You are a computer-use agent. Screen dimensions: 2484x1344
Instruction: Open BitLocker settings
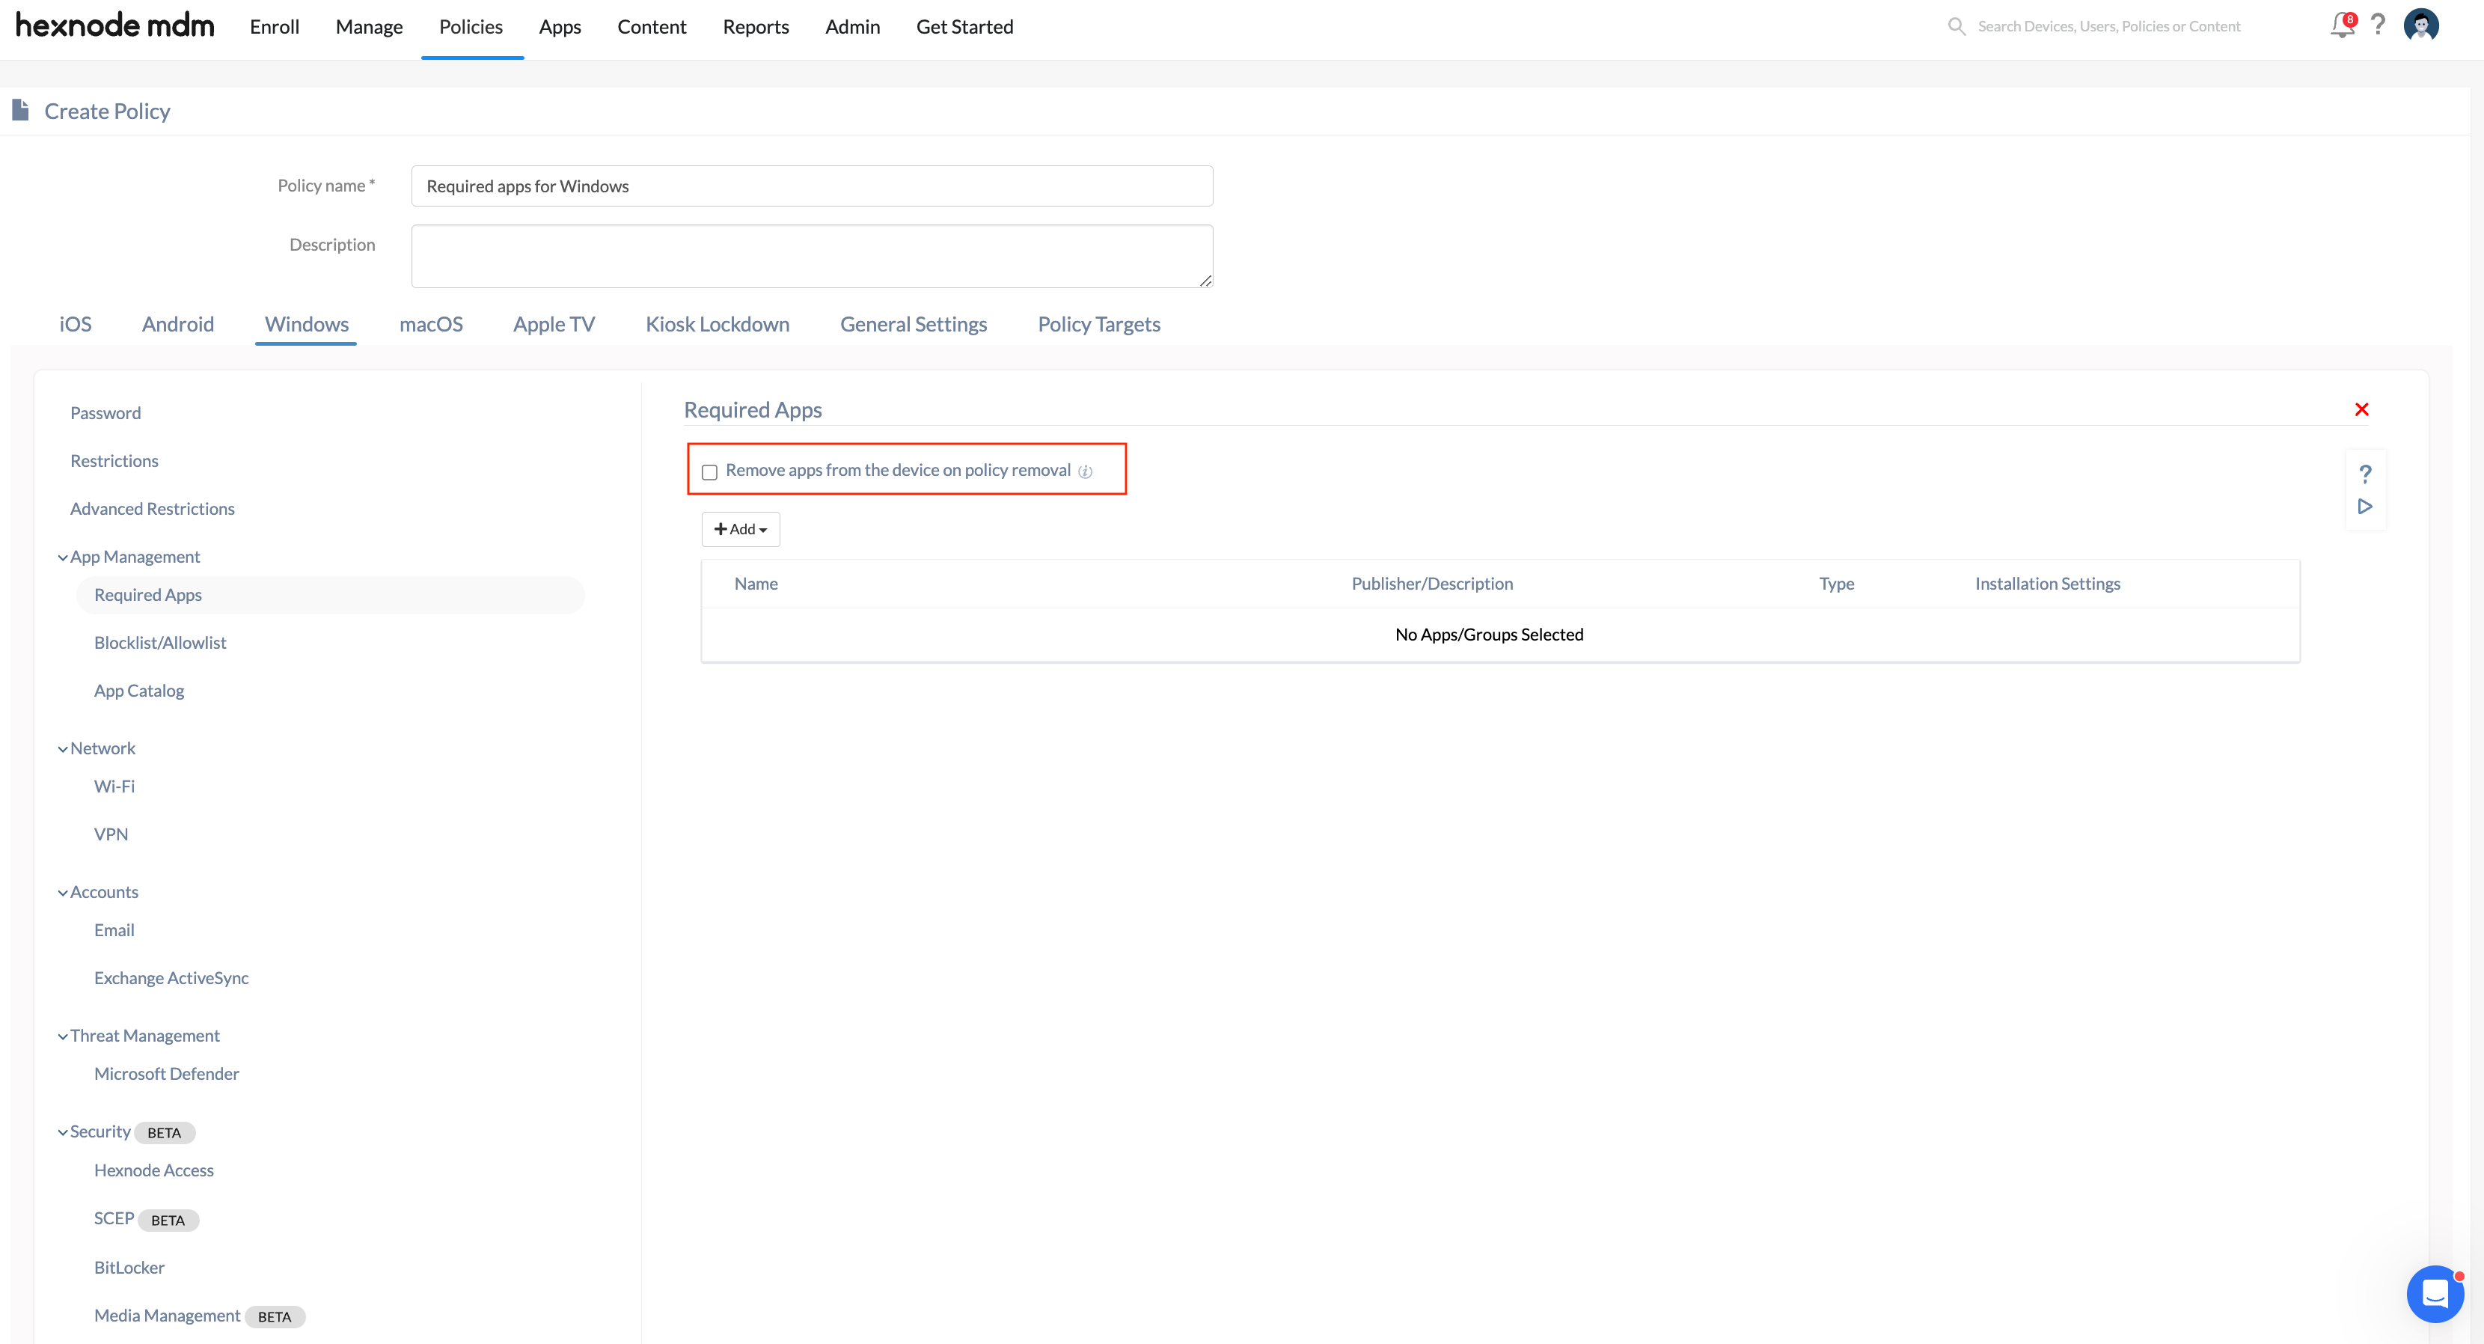[129, 1268]
